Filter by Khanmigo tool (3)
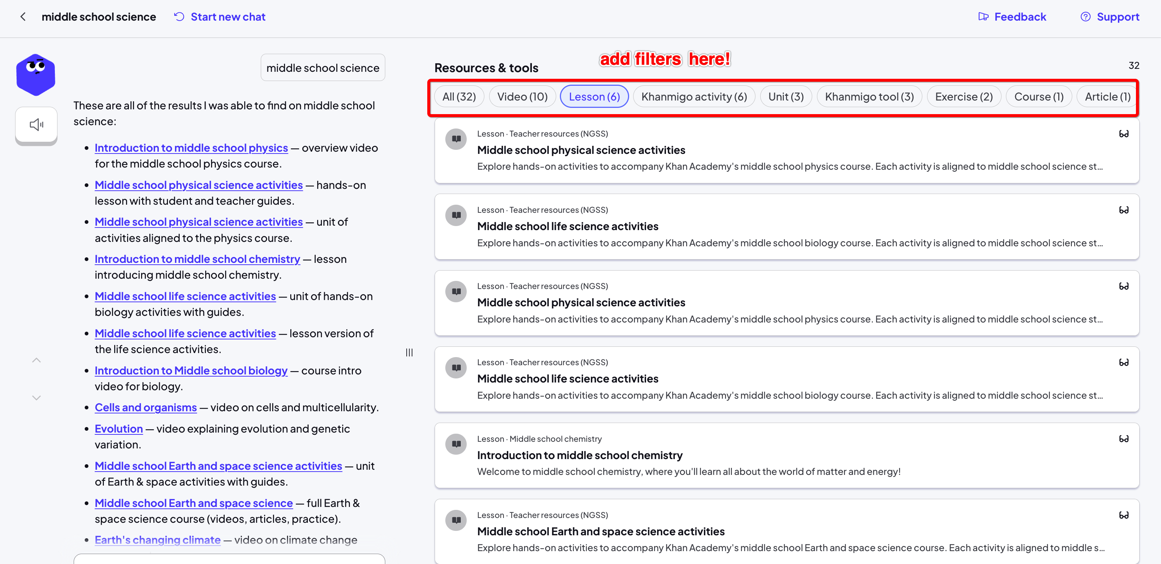1161x564 pixels. tap(869, 96)
